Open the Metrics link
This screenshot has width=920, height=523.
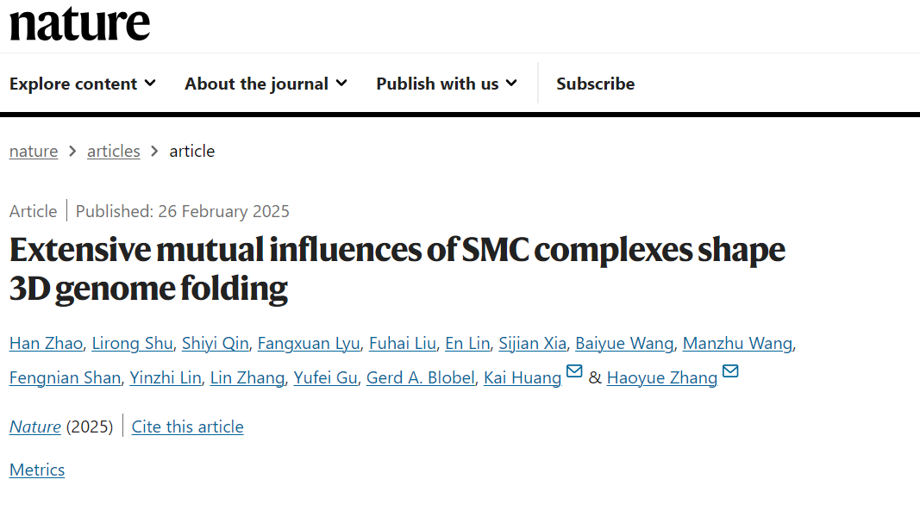click(37, 470)
